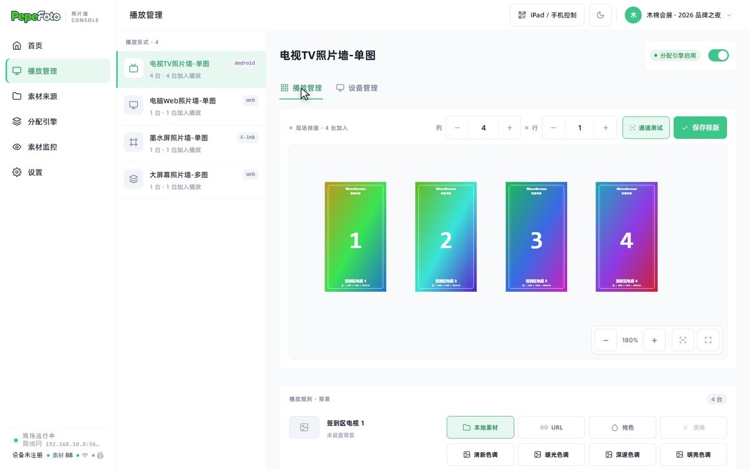Choose 本地素材 as background source
The height and width of the screenshot is (469, 750).
coord(480,428)
